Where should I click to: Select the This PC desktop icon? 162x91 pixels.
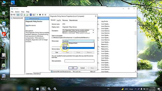[4, 3]
